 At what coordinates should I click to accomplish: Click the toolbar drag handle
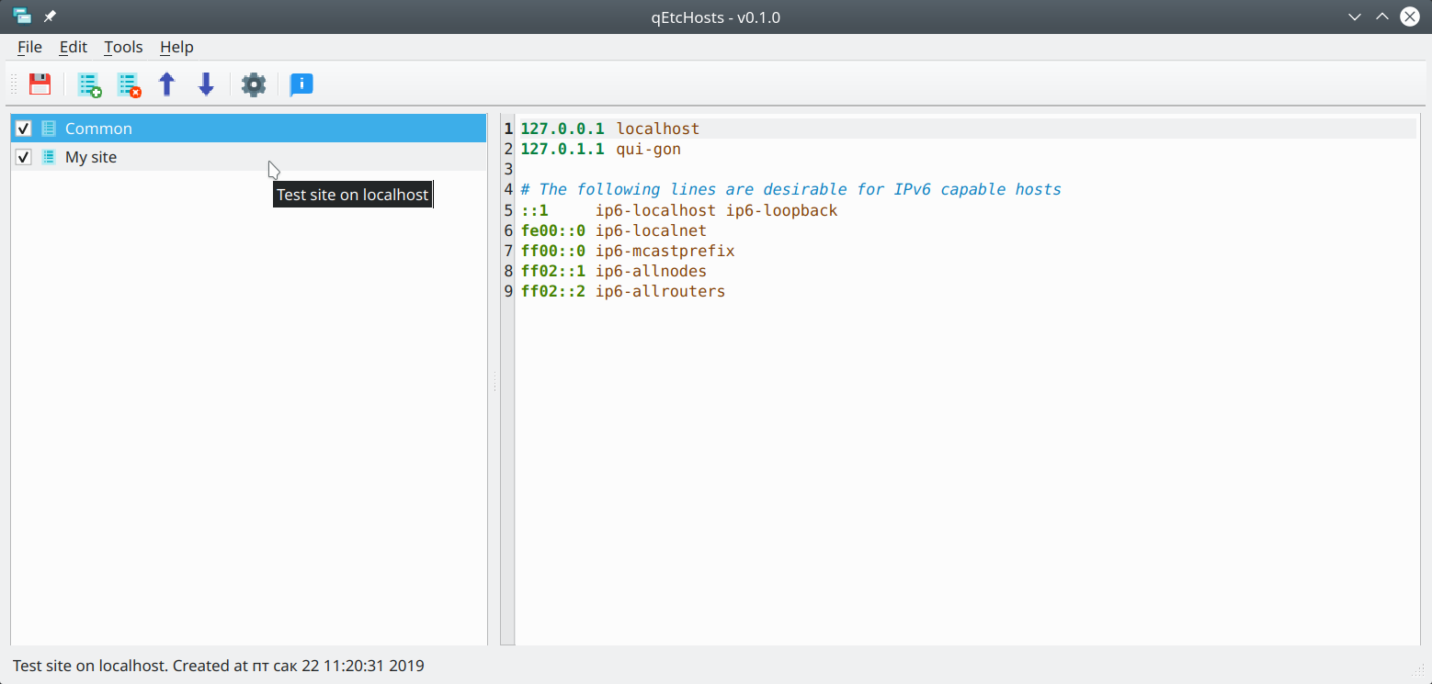(x=14, y=84)
